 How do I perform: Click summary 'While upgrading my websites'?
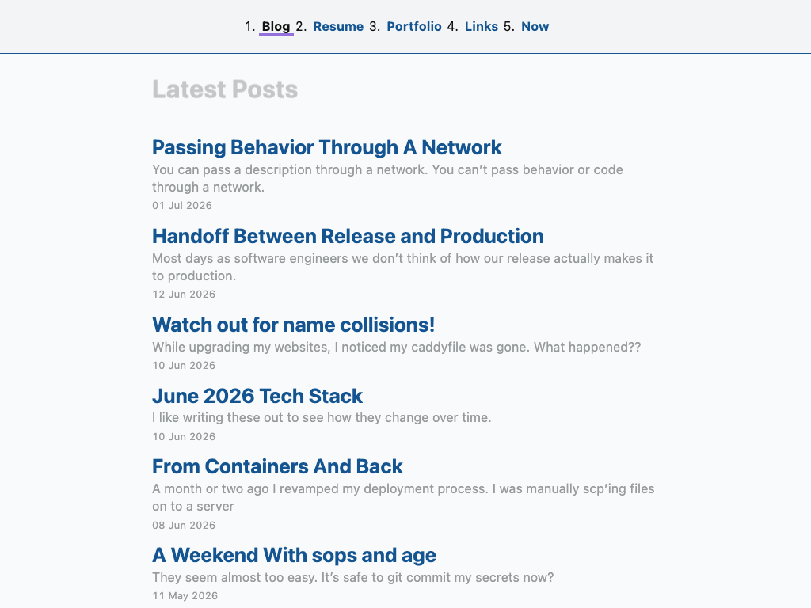396,347
